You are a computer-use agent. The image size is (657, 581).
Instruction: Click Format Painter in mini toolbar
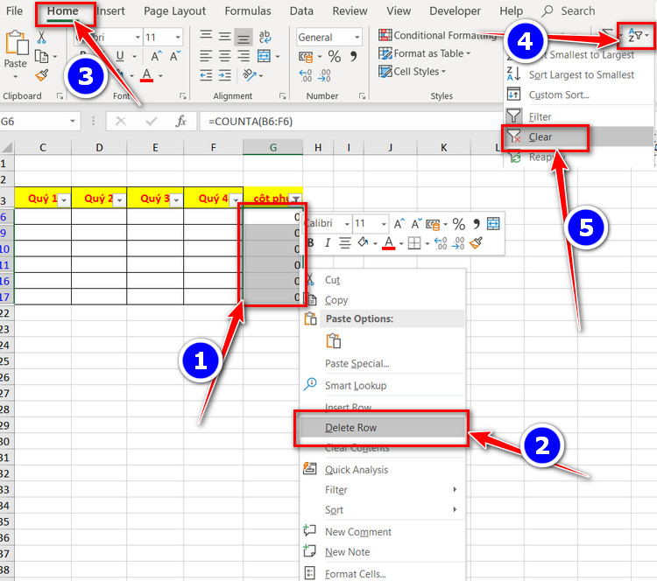click(x=476, y=242)
